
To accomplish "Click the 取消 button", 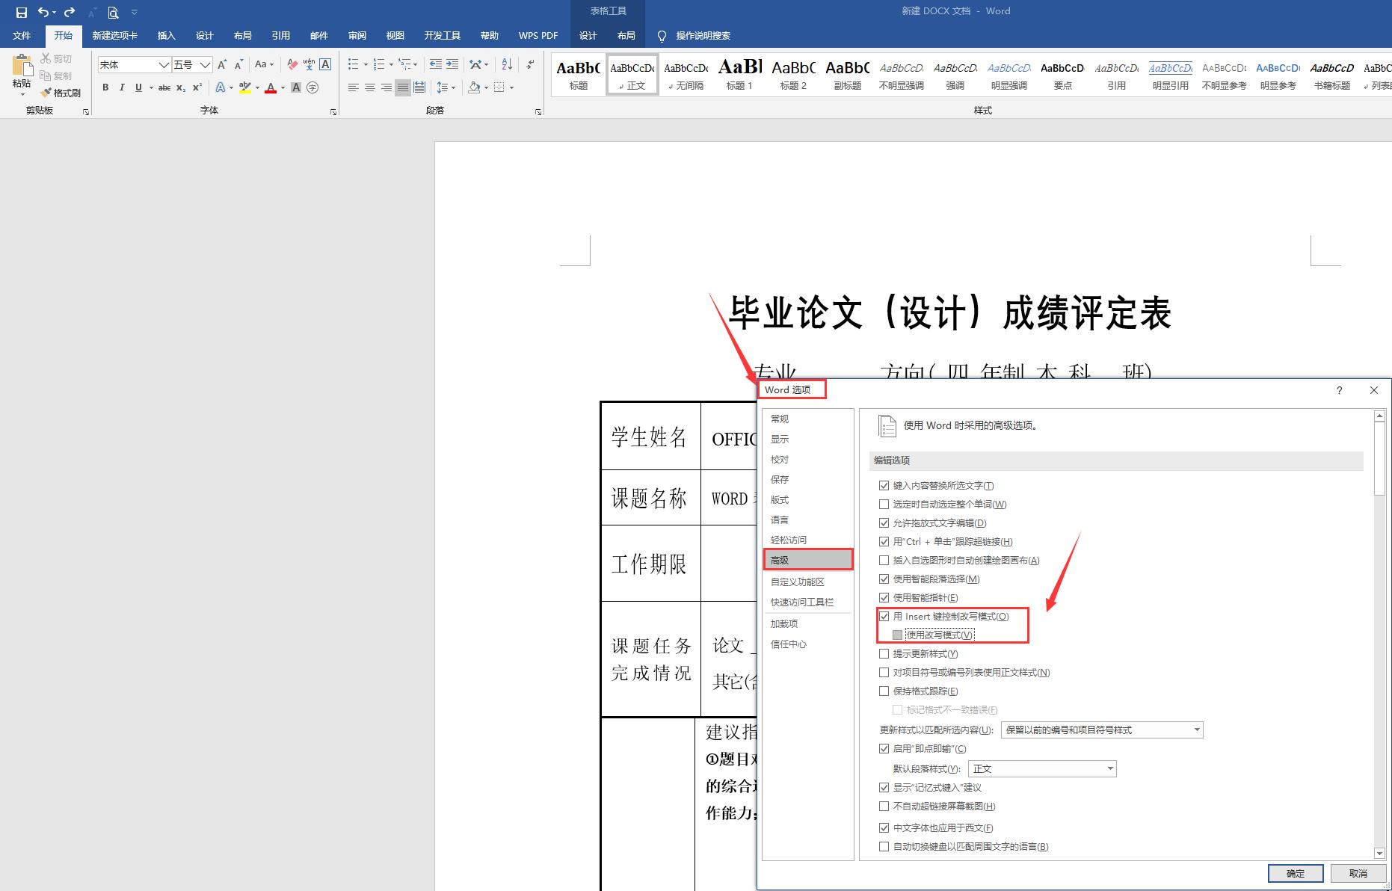I will pos(1359,872).
